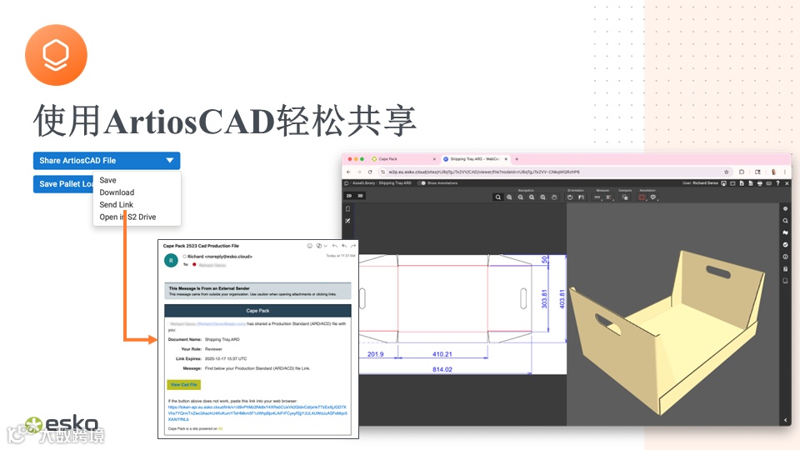Open the browser three-dot menu
This screenshot has height=450, width=800.
785,172
